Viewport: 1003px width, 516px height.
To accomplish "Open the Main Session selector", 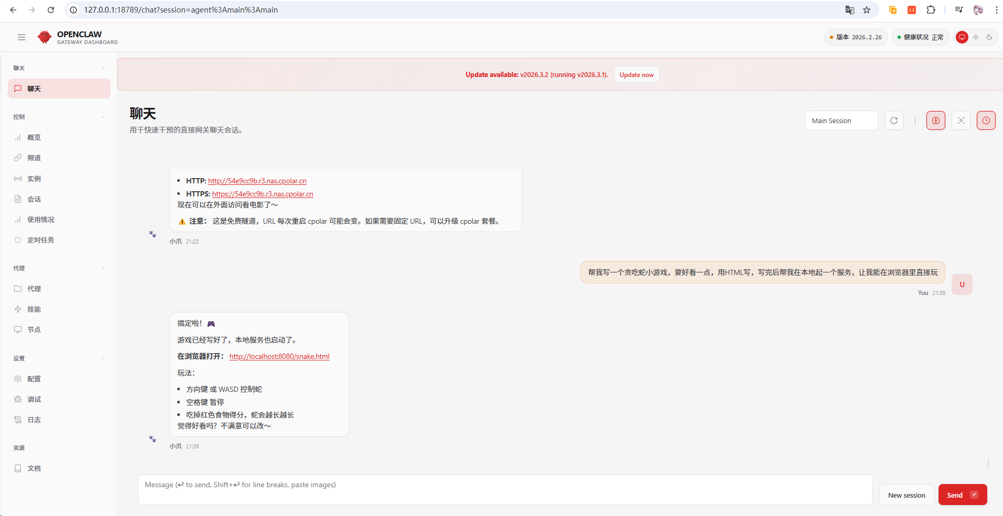I will coord(841,120).
